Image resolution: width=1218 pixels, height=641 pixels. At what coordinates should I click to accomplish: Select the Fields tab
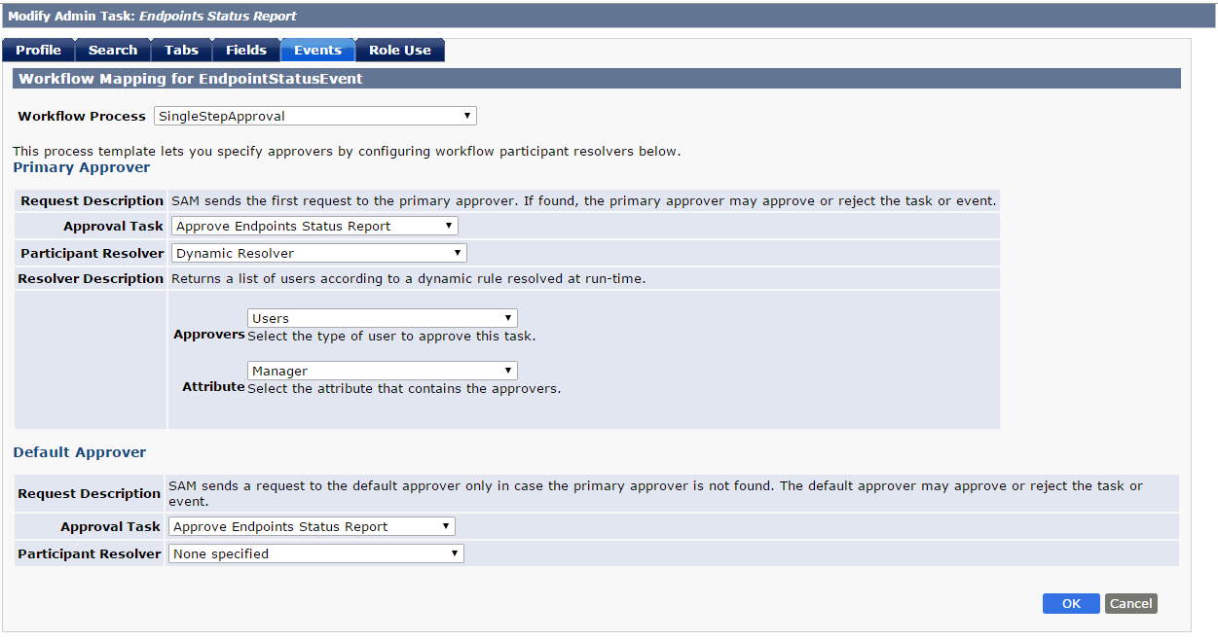246,51
